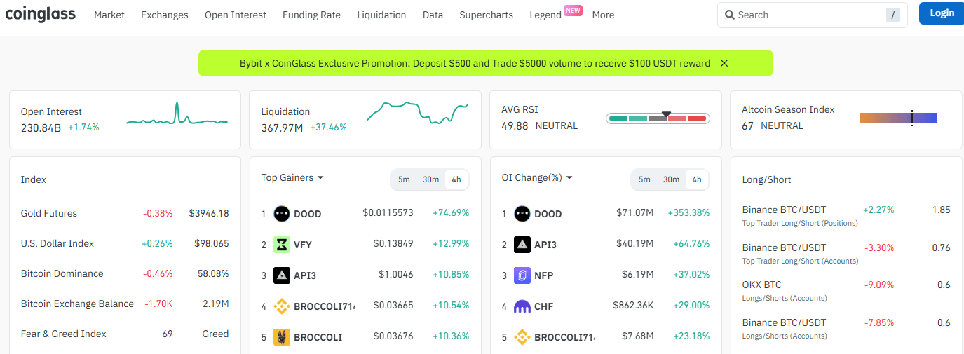Click the BROCCOLI dog icon in Top Gainers
964x354 pixels.
pyautogui.click(x=281, y=337)
